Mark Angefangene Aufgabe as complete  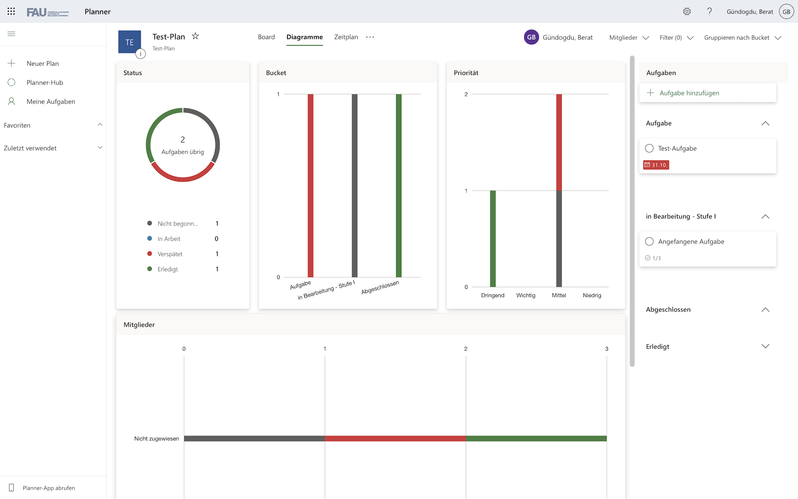[x=649, y=241]
